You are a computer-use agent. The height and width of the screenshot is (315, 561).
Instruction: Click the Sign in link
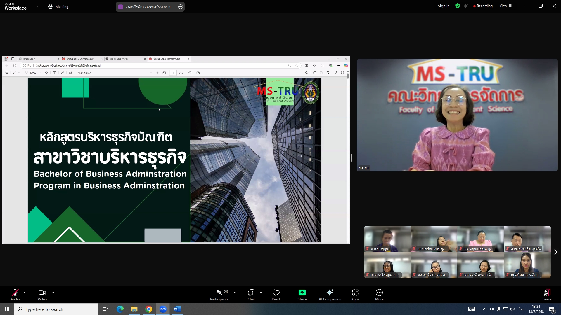443,6
